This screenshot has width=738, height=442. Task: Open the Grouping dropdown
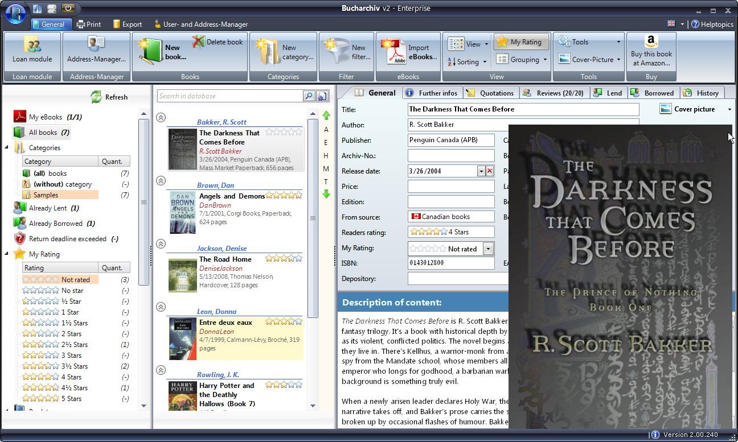click(521, 59)
